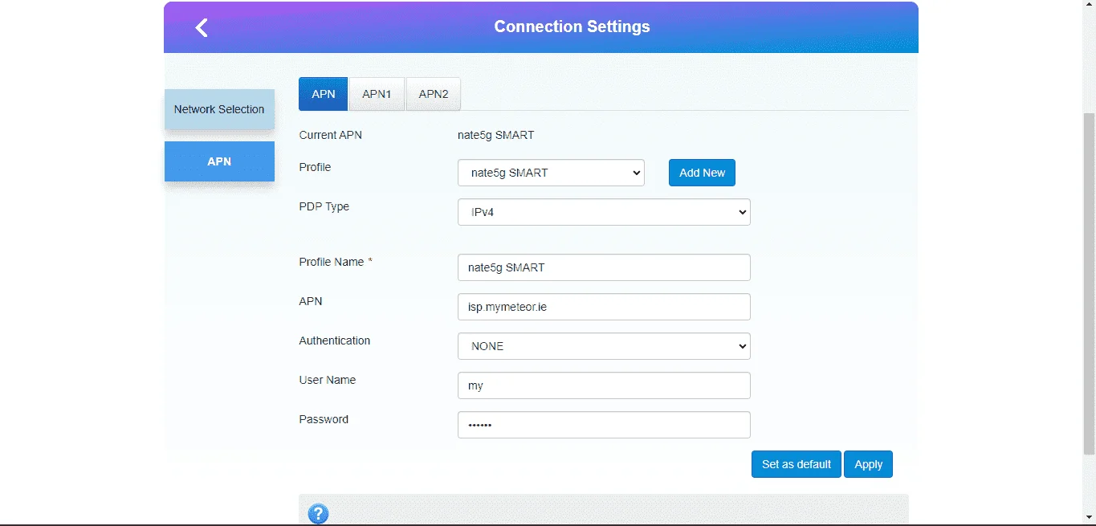Click the Add New button
This screenshot has width=1096, height=526.
click(x=702, y=173)
